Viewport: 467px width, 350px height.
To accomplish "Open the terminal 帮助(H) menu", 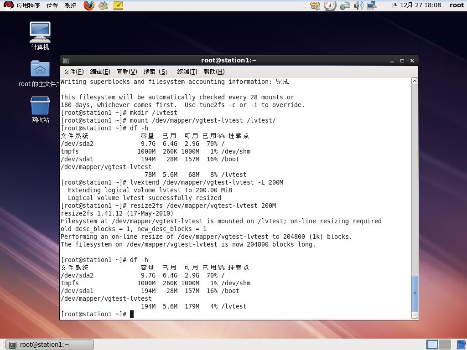I will click(x=214, y=72).
